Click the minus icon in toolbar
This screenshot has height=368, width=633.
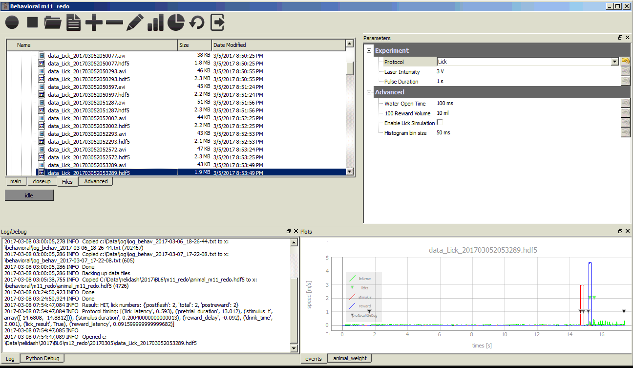coord(114,22)
